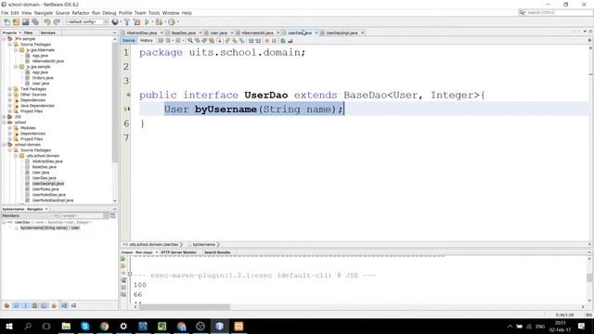This screenshot has width=594, height=334.
Task: Select HibernateUtil.java in the project tree
Action: [x=47, y=61]
